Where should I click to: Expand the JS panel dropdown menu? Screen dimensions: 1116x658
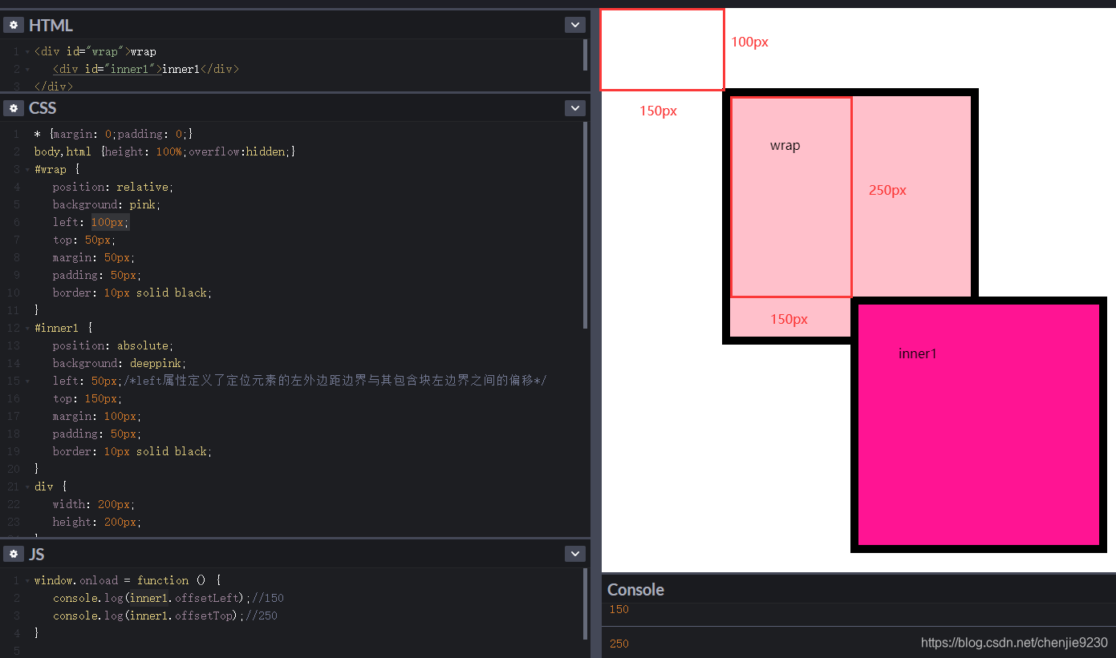(574, 554)
